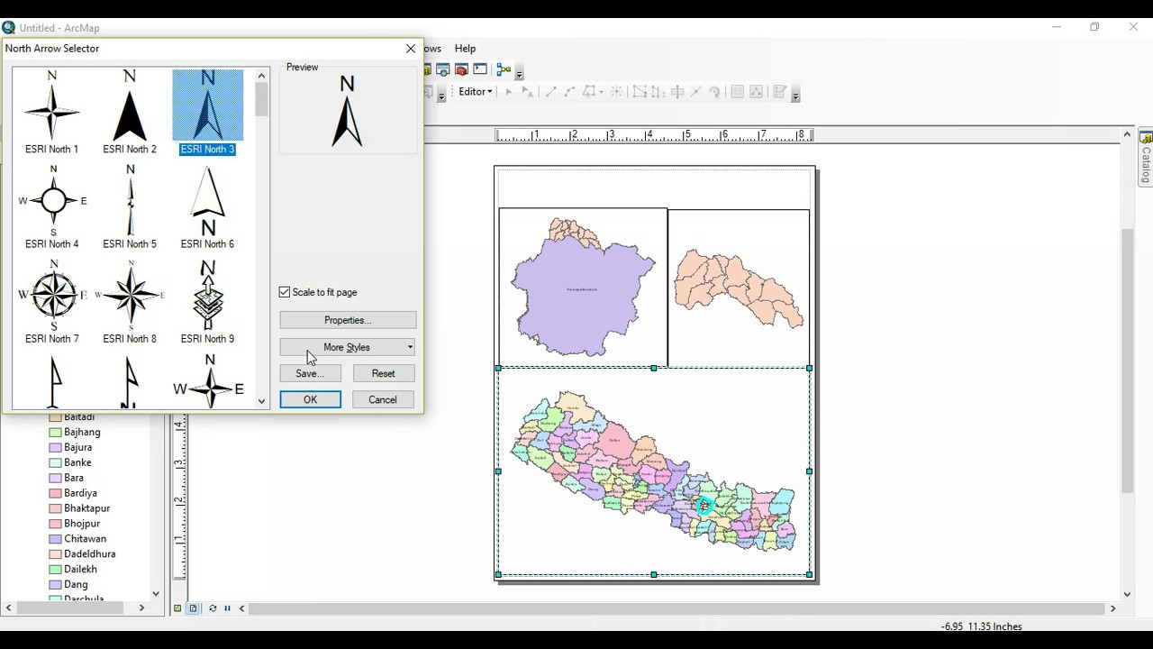Open the More Styles dropdown
1153x649 pixels.
[x=348, y=347]
